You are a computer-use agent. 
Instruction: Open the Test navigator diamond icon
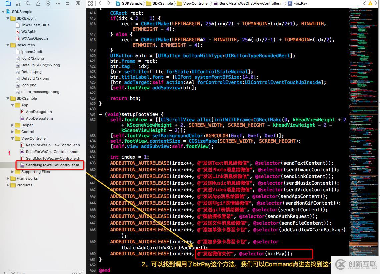click(48, 3)
